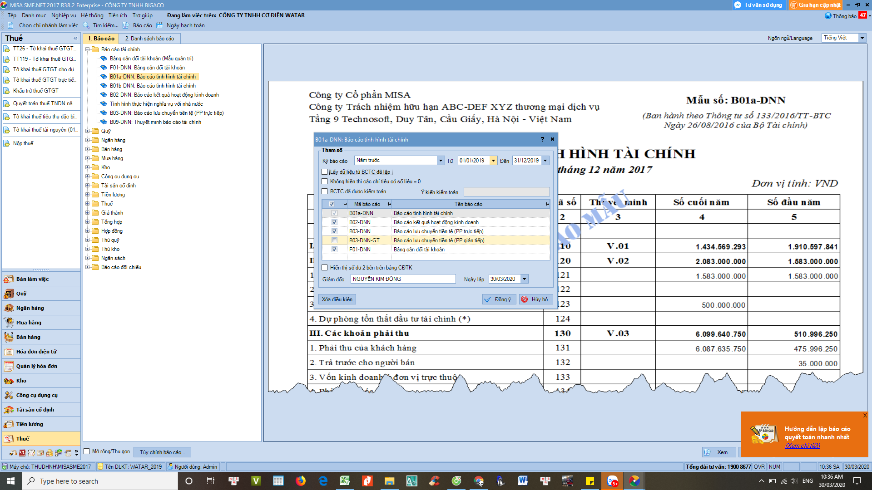The height and width of the screenshot is (490, 872).
Task: Toggle the Mở rộng/Thu gọn checkbox
Action: (87, 451)
